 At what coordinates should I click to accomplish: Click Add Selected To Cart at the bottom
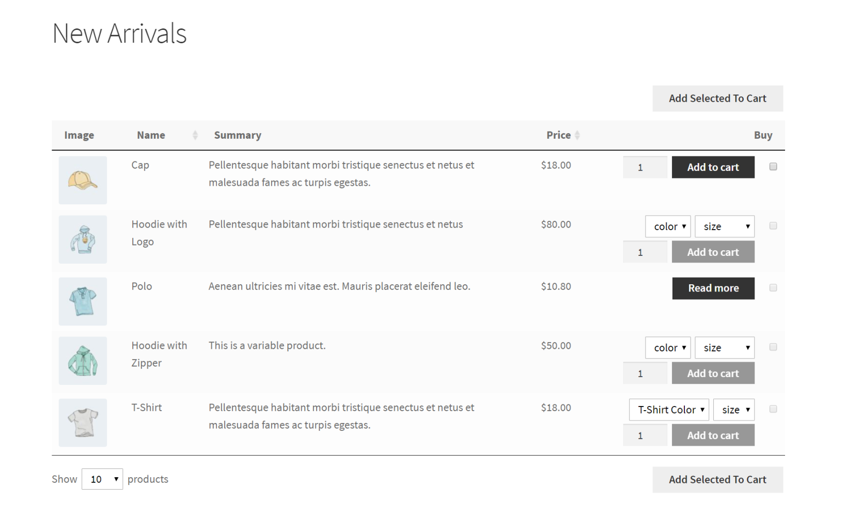click(x=717, y=479)
